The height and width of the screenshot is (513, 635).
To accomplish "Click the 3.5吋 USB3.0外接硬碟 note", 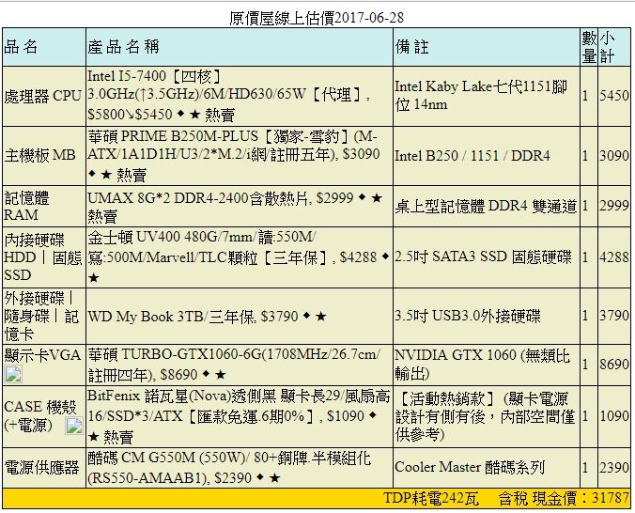I will click(468, 316).
